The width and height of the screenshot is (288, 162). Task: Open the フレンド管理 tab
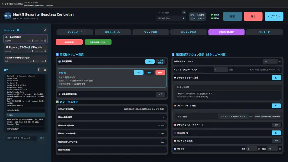click(x=151, y=32)
